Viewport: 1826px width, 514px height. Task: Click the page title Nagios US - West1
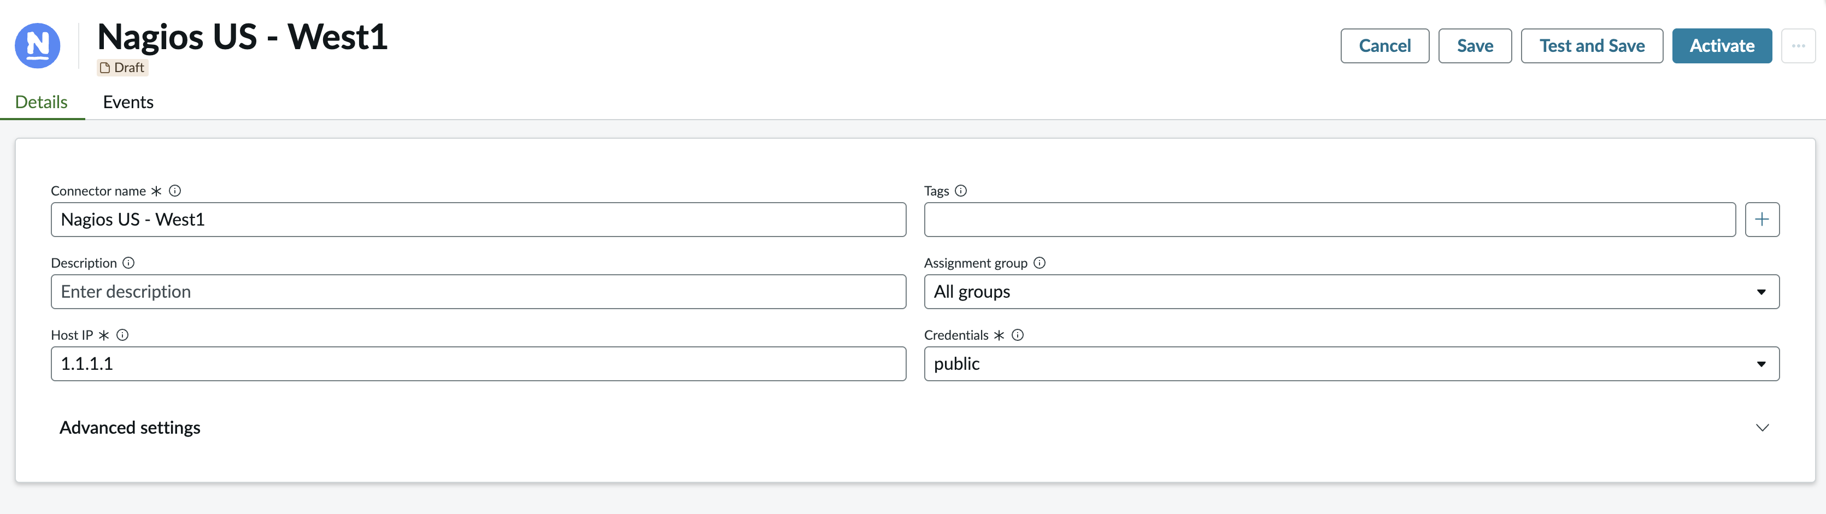click(243, 37)
